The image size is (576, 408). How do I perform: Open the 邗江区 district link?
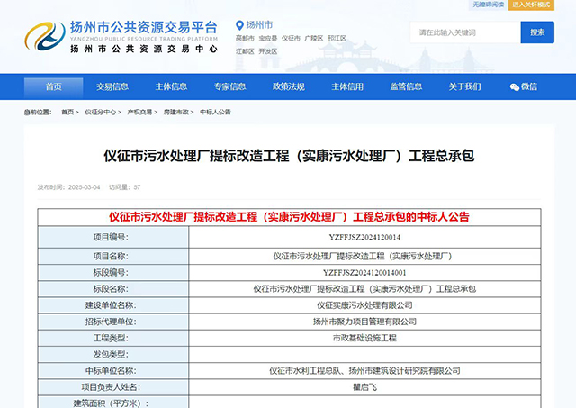337,38
